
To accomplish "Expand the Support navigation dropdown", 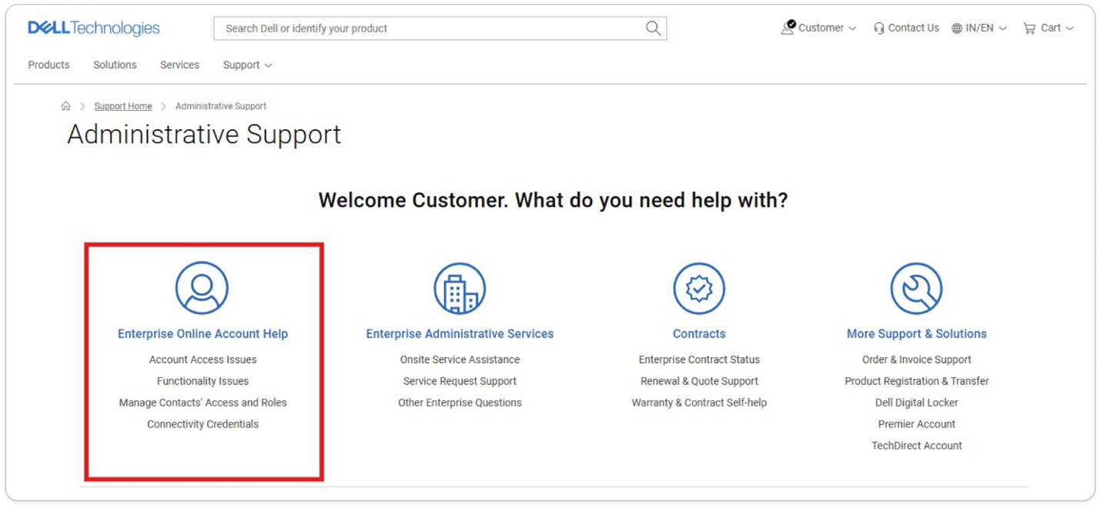I will 246,65.
